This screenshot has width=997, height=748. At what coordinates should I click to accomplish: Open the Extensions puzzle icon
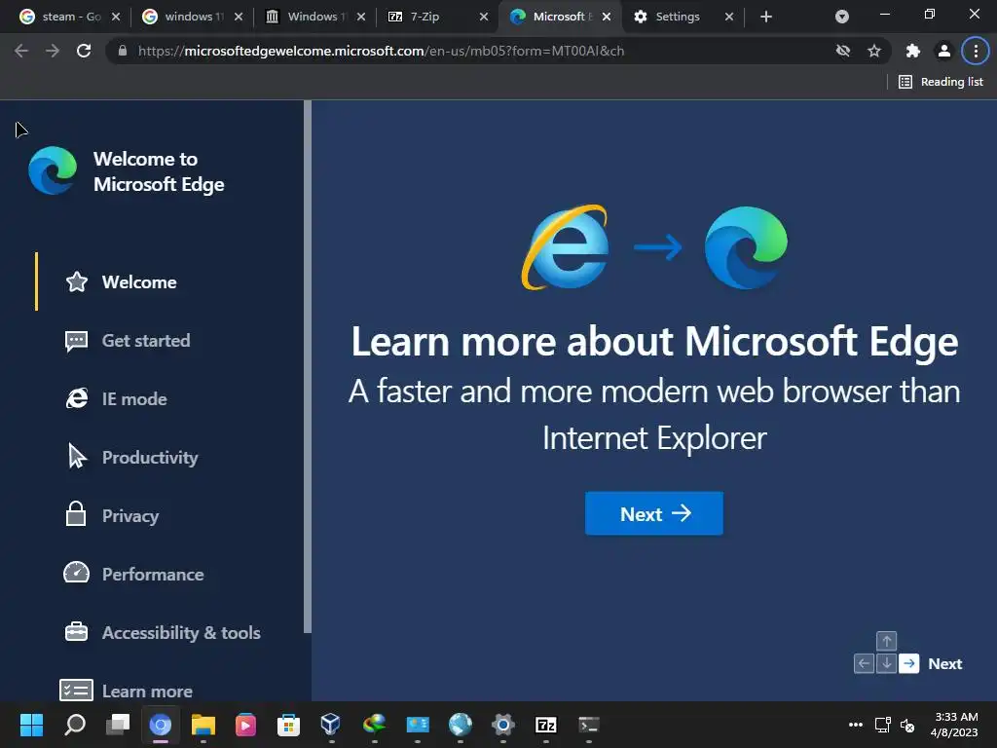click(x=913, y=51)
